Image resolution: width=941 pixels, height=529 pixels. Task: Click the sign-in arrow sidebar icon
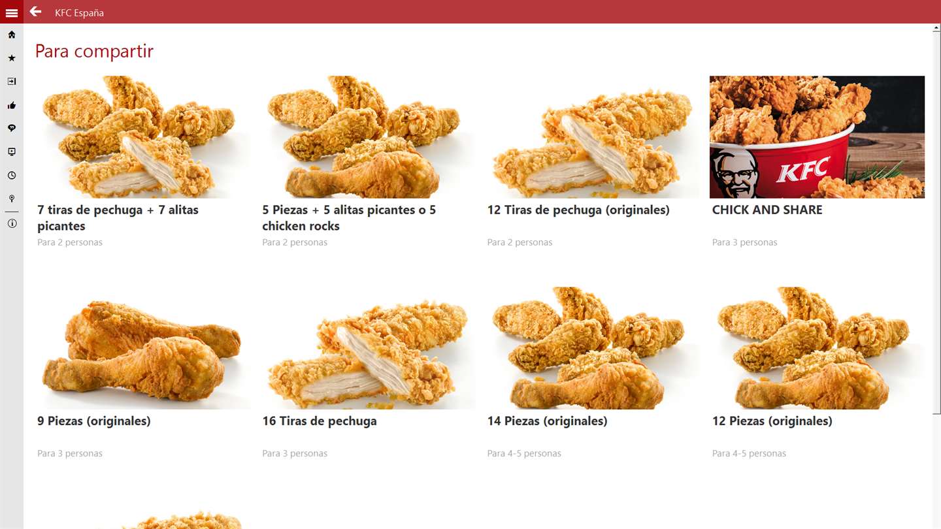[12, 82]
